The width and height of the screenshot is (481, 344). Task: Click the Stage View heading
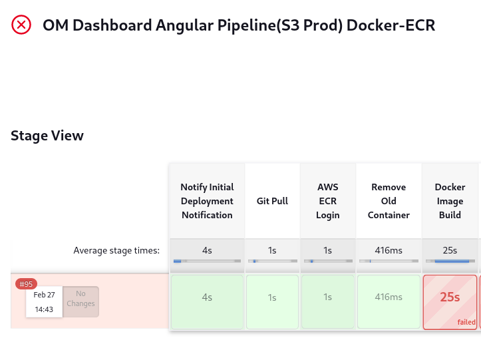coord(47,136)
